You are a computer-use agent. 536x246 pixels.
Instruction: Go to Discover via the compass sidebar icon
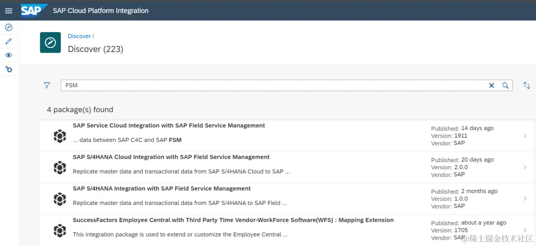pyautogui.click(x=8, y=27)
